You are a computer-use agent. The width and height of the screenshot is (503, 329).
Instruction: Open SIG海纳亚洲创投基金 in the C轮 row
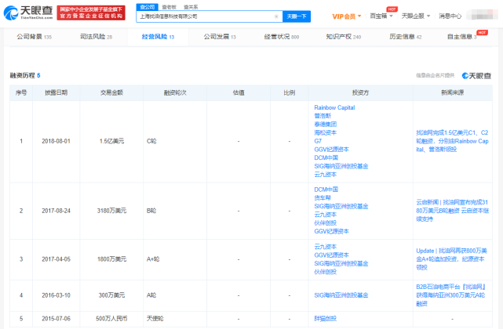(341, 166)
